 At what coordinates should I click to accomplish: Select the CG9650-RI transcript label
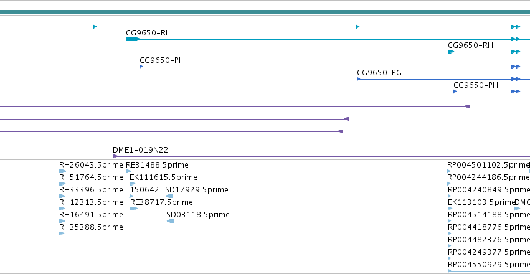pyautogui.click(x=147, y=33)
